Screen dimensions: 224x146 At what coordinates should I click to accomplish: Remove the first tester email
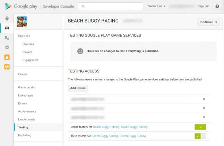click(x=204, y=99)
